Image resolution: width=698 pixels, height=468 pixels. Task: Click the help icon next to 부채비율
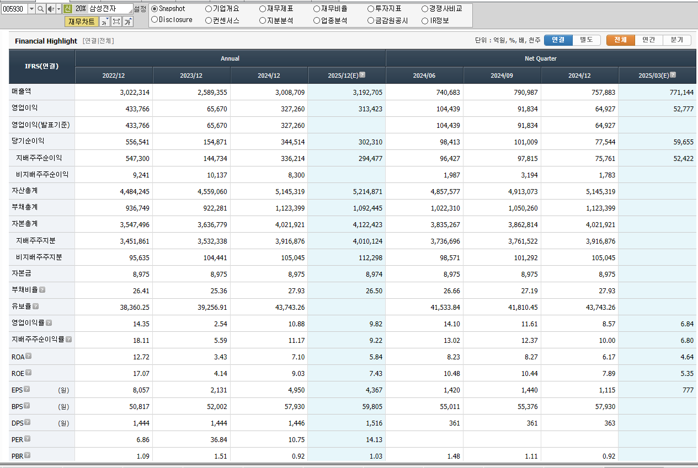tap(42, 290)
